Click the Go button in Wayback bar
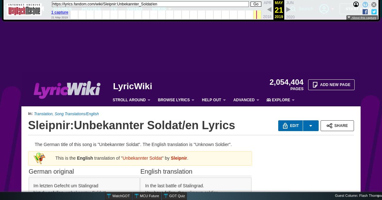 (x=256, y=4)
